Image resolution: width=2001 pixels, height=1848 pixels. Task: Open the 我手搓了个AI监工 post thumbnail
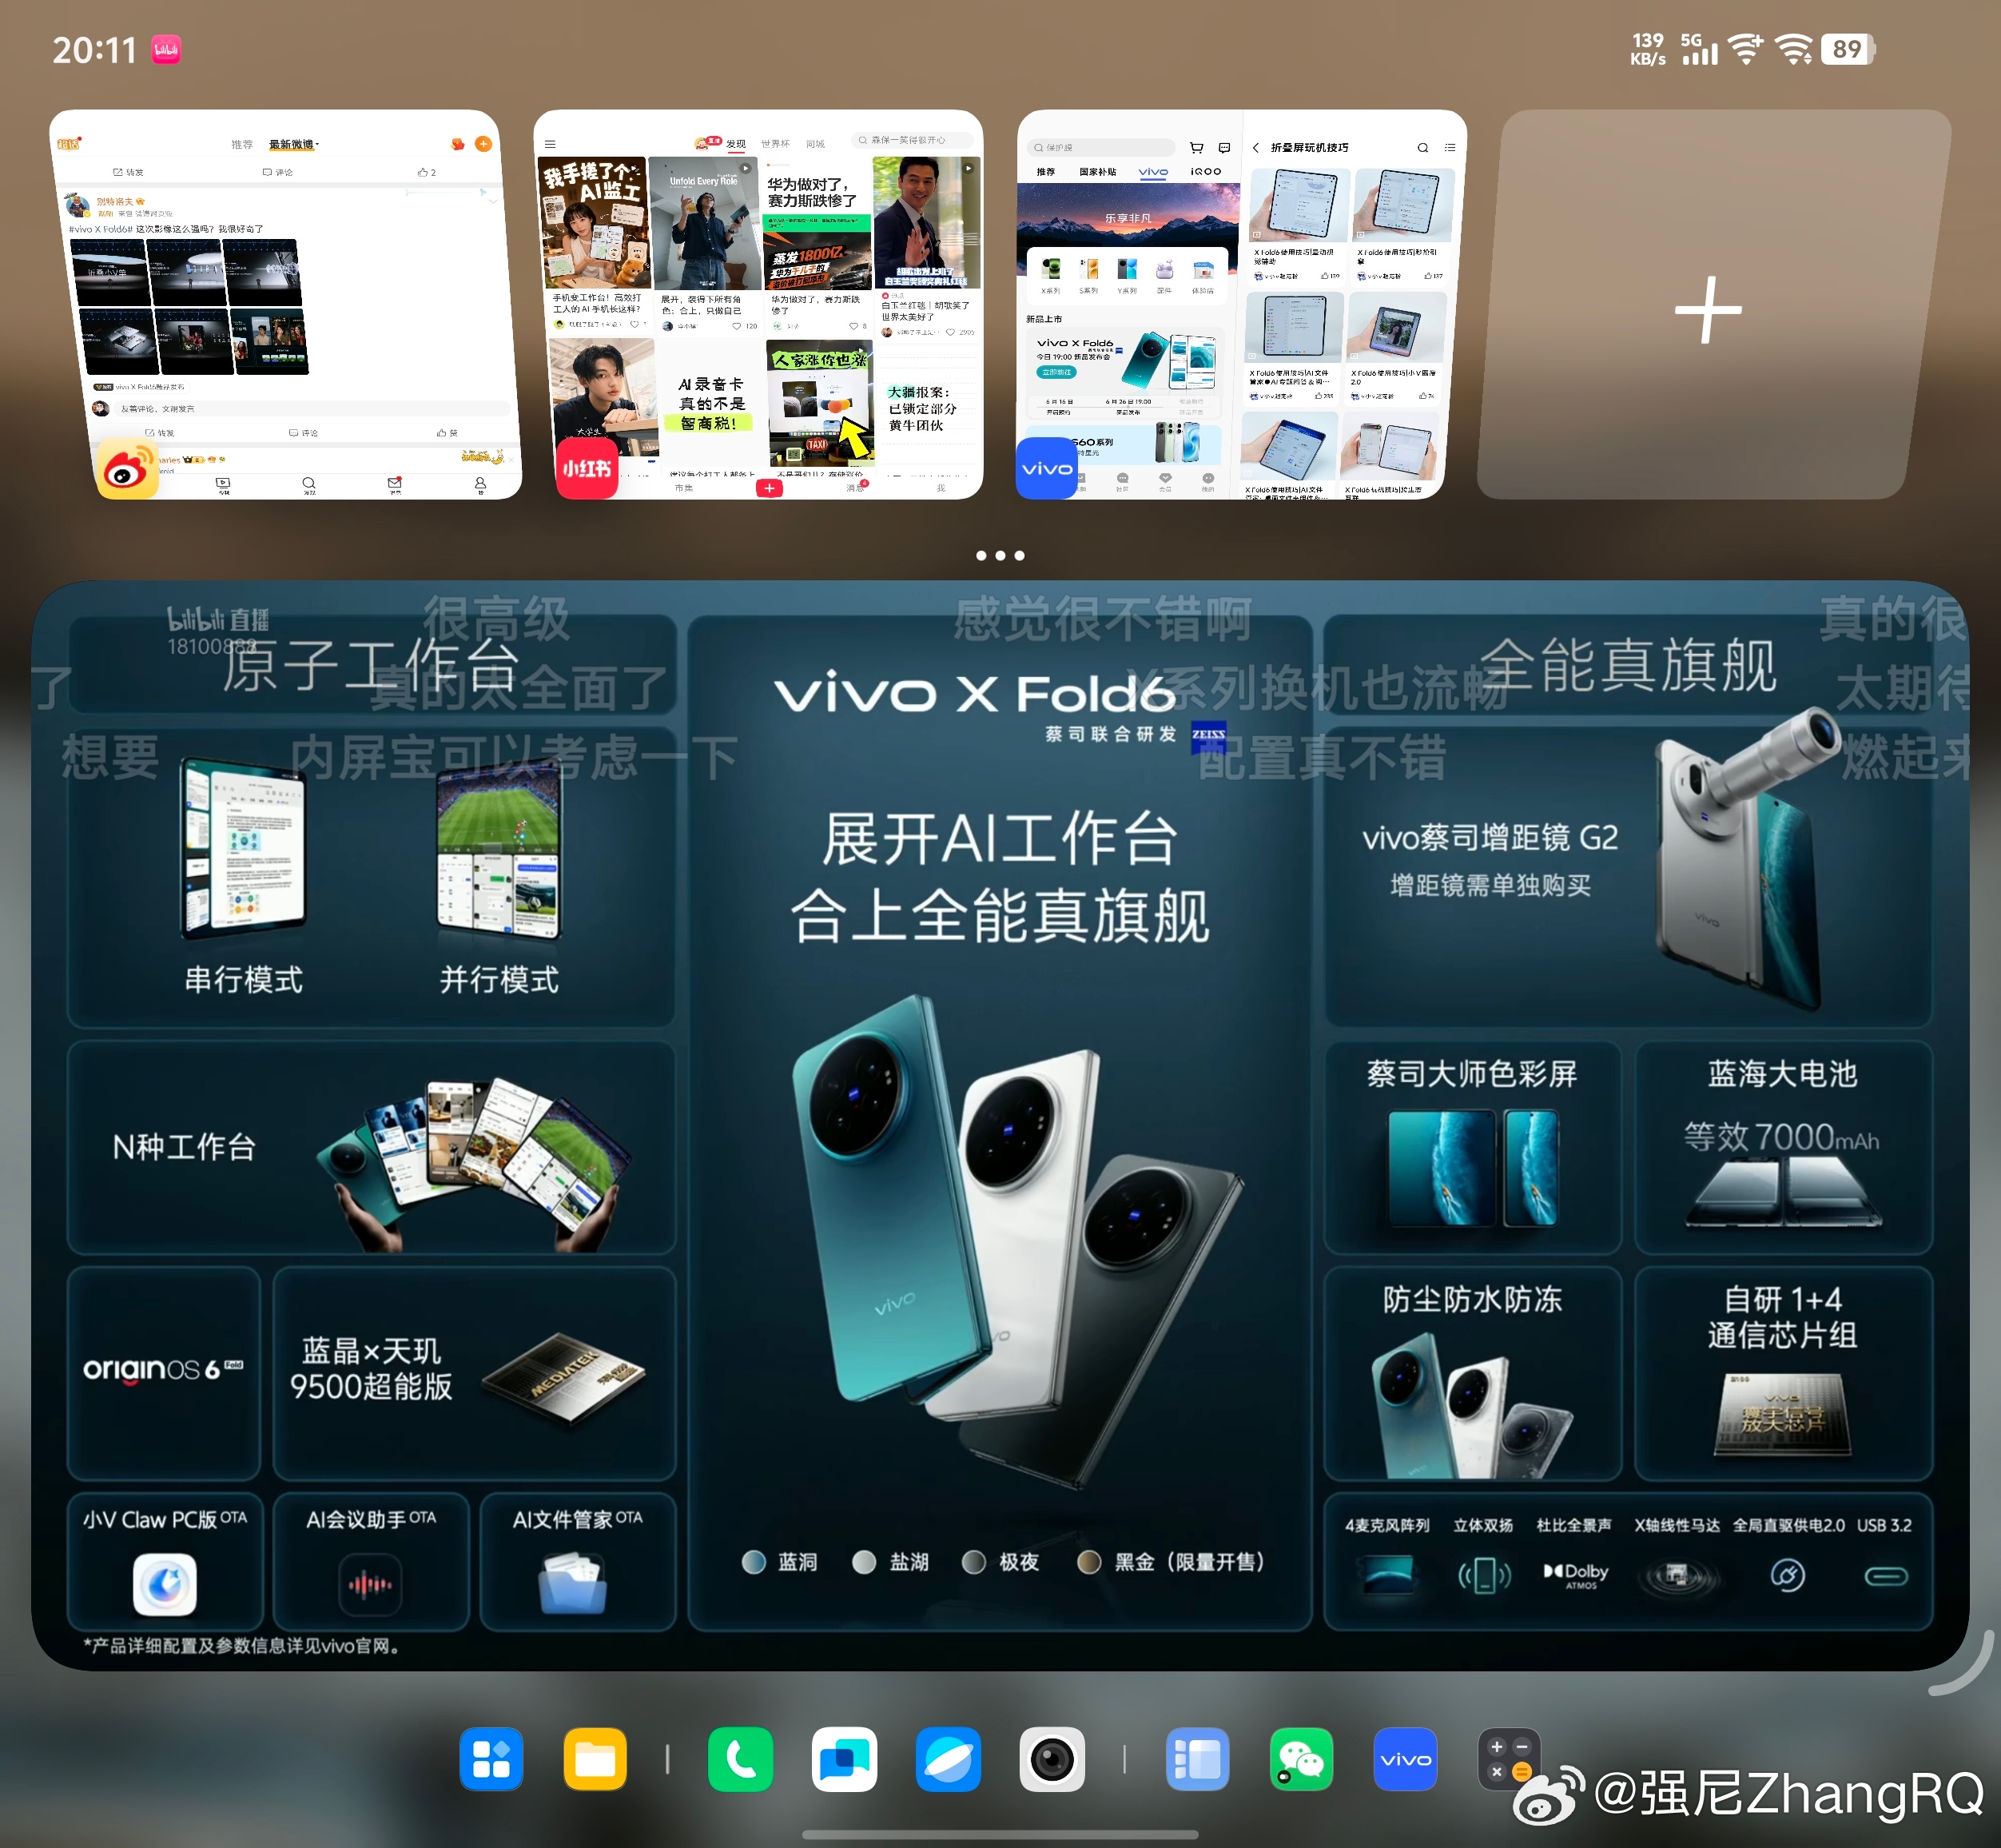coord(595,222)
